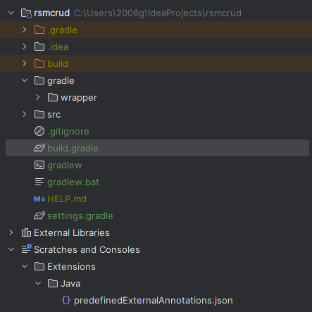The height and width of the screenshot is (312, 312).
Task: Click the ignore icon next to .gitignore
Action: tap(39, 131)
